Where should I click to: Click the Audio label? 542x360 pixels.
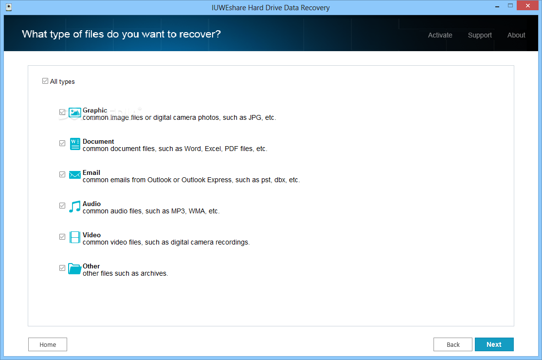pos(91,204)
